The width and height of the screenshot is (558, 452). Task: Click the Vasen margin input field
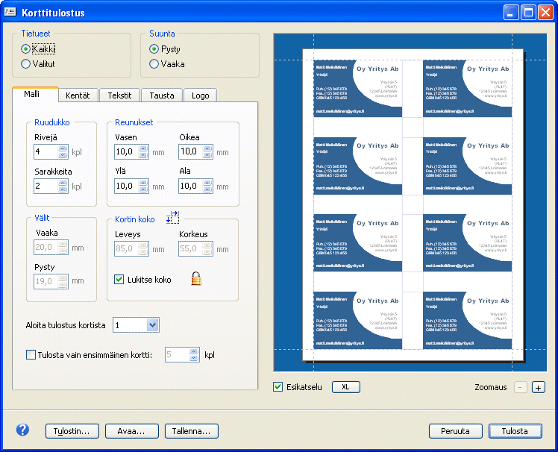(x=127, y=152)
